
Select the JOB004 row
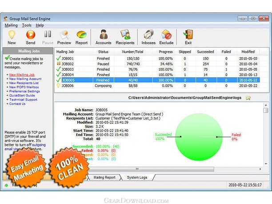[157, 75]
